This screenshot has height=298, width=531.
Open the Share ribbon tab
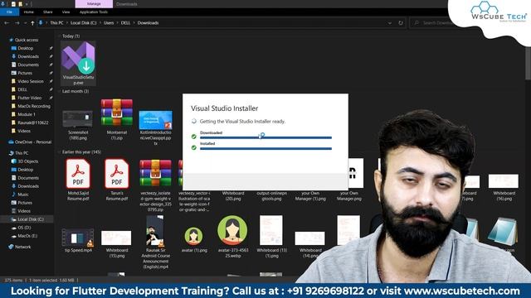pos(48,12)
